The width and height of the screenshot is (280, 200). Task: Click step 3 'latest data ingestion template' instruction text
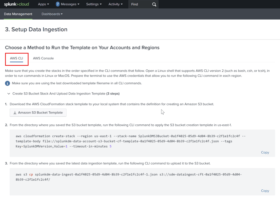110,163
